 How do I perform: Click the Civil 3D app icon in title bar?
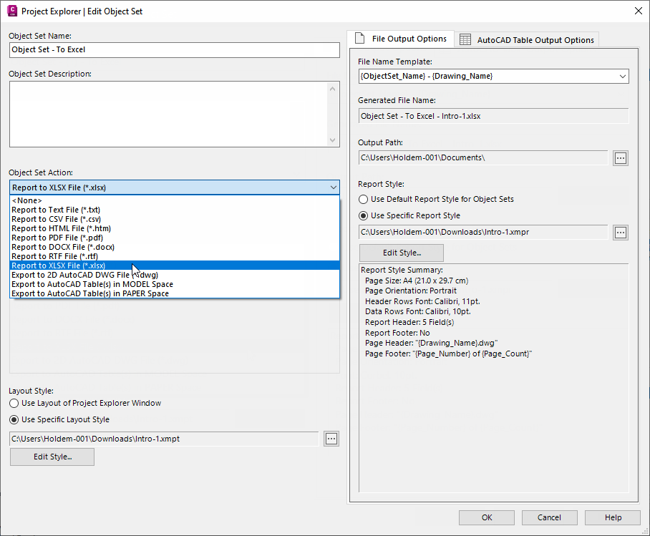11,11
